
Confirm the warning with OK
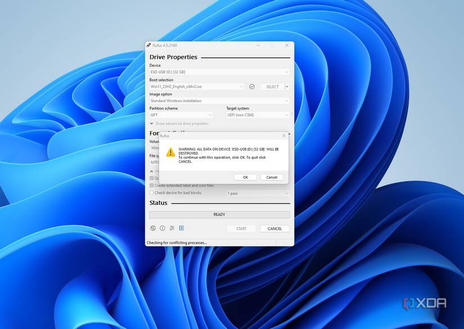(245, 177)
